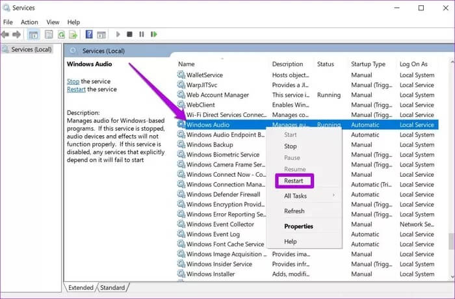Image resolution: width=455 pixels, height=299 pixels.
Task: Click the 'Stop' the service link
Action: [73, 81]
